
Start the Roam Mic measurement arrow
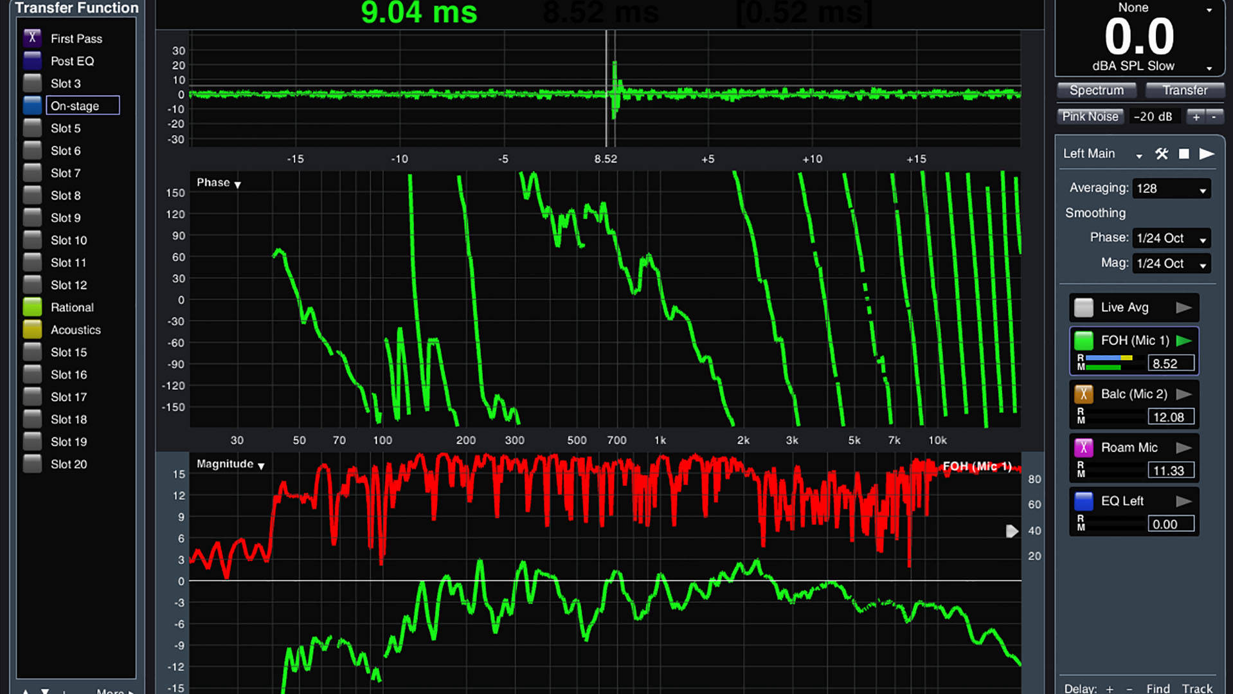1183,448
